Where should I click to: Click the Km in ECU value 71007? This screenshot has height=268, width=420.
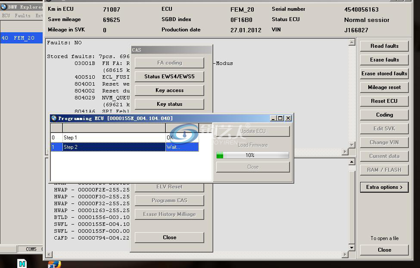click(x=112, y=9)
